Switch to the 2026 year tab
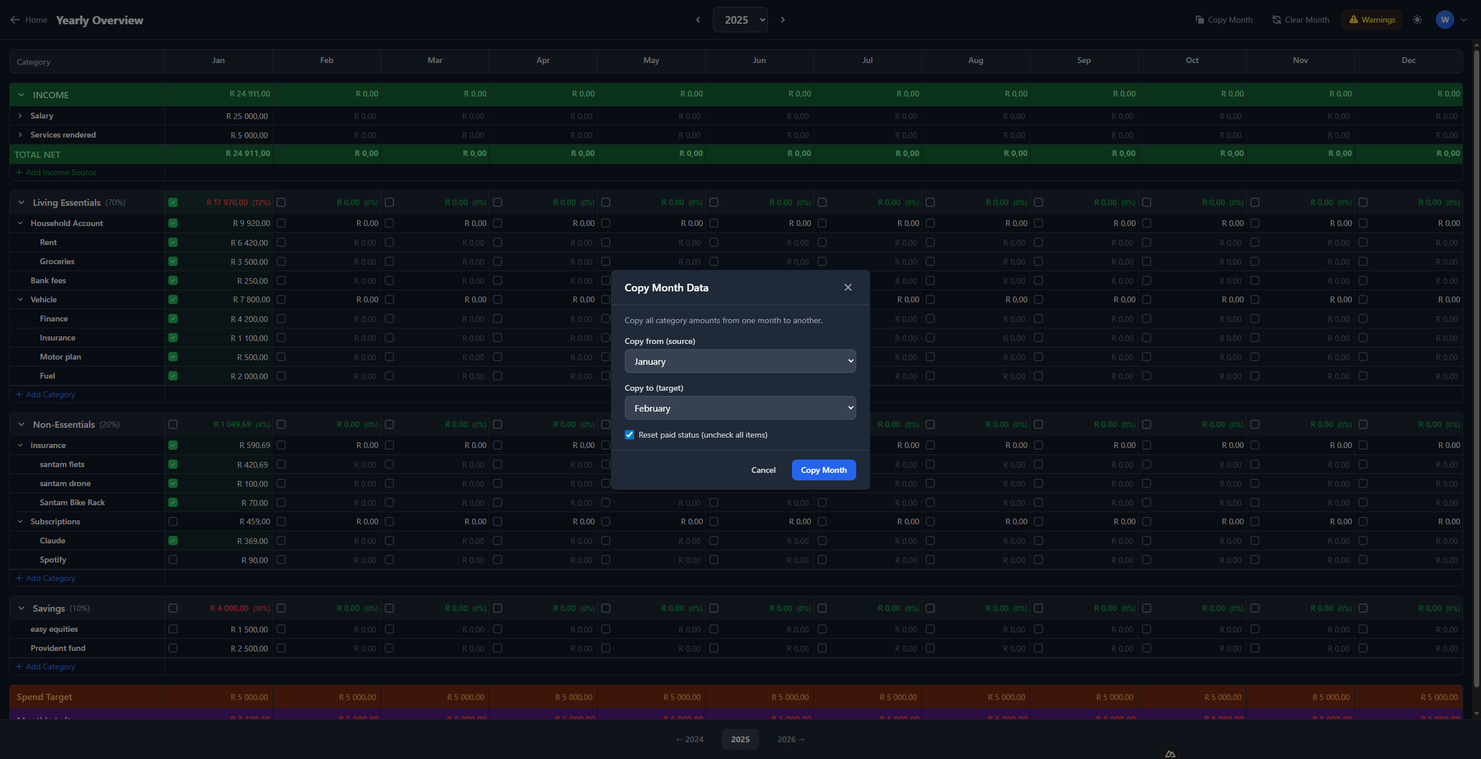Screen dimensions: 1481x759 pyautogui.click(x=791, y=739)
